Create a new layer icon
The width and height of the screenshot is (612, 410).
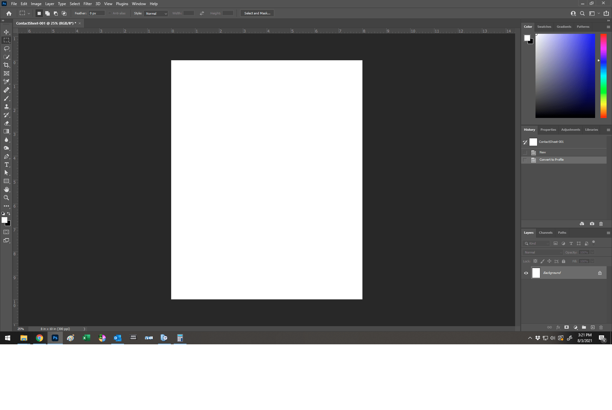coord(593,327)
